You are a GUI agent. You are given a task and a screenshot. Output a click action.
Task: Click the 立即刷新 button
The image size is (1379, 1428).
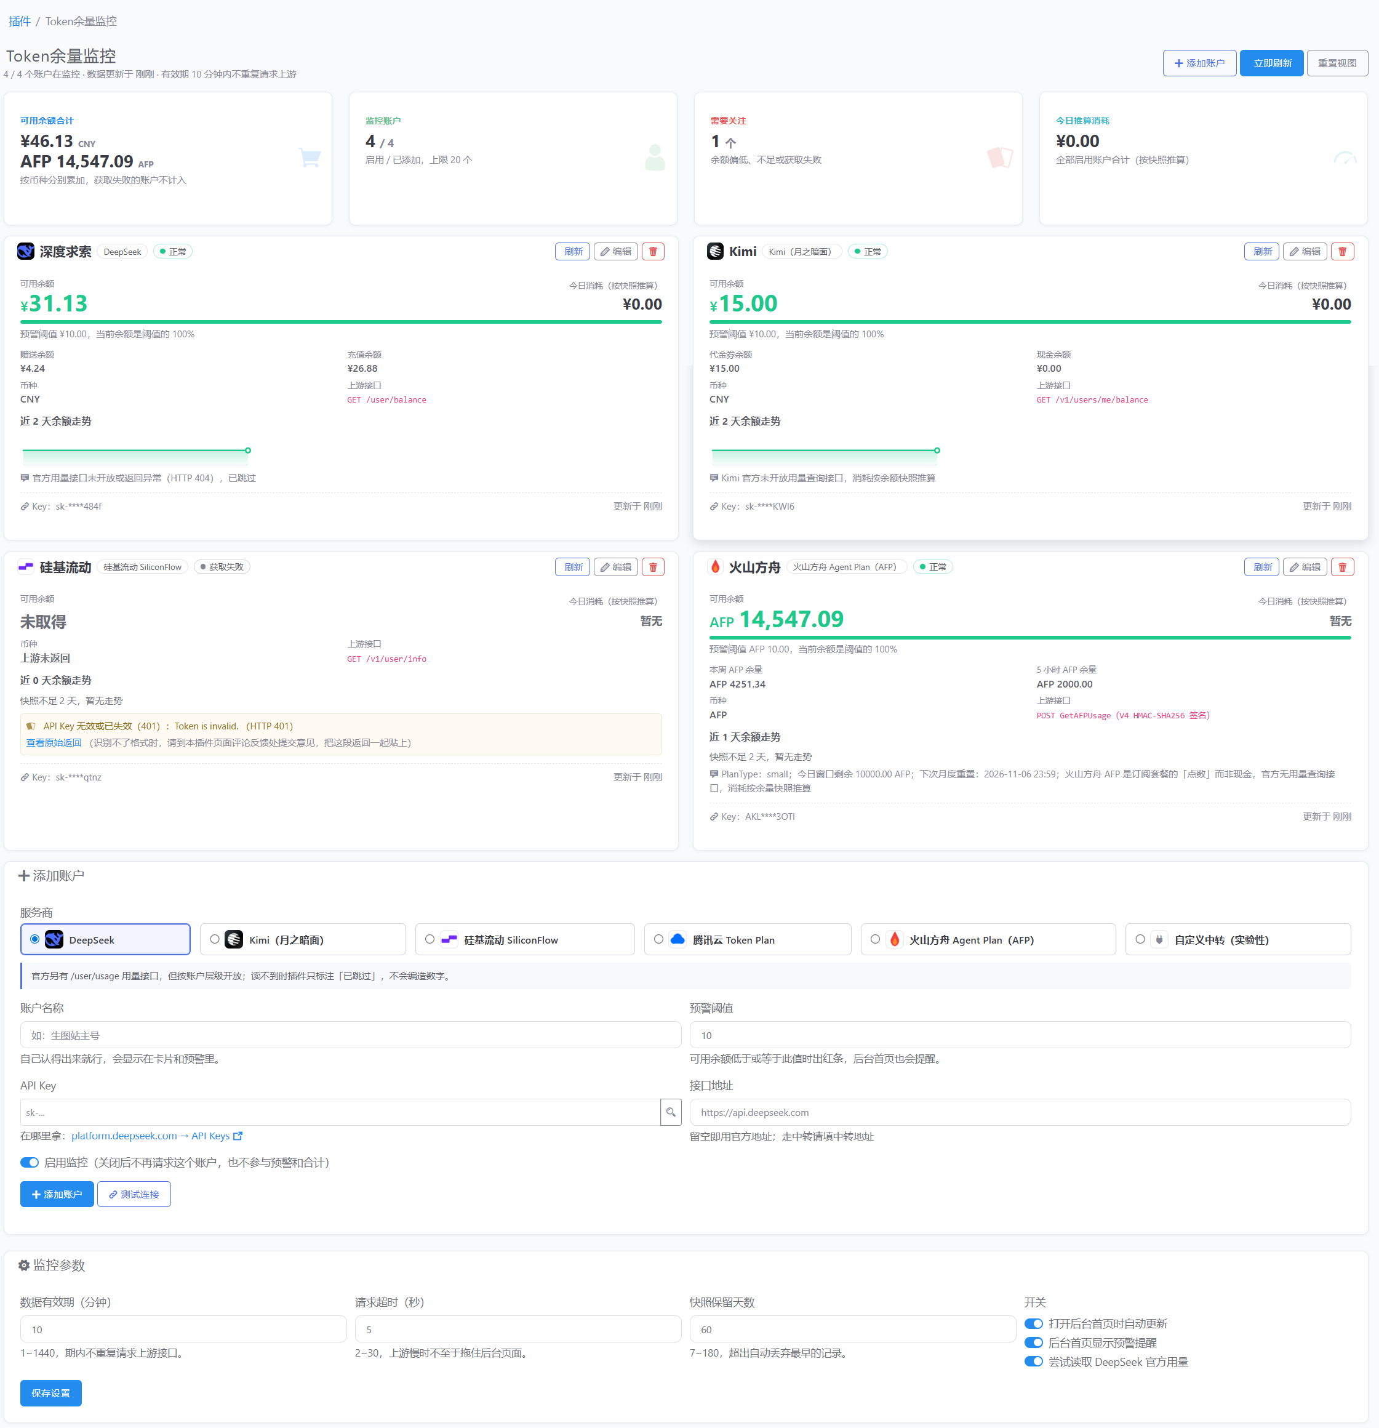[1272, 63]
